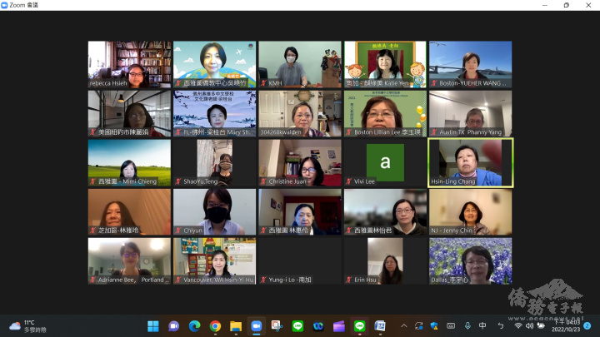Open the Wi-Fi network icon in system tray
This screenshot has width=600, height=337.
517,325
